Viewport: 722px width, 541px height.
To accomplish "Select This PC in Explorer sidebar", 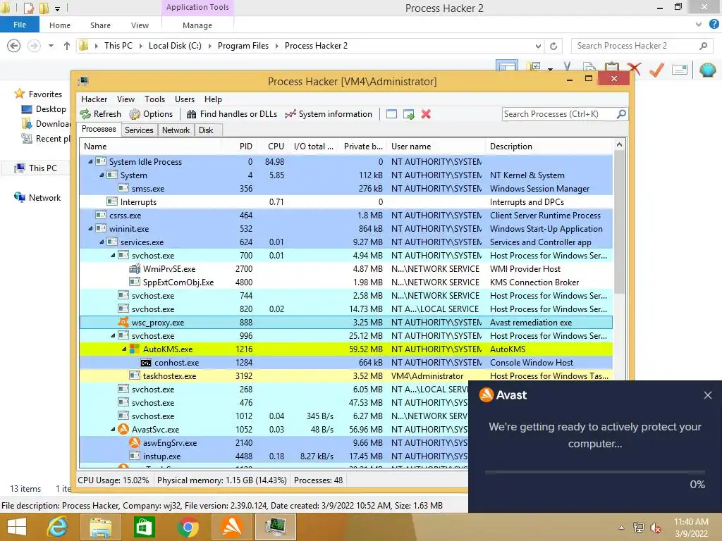I will 35,168.
